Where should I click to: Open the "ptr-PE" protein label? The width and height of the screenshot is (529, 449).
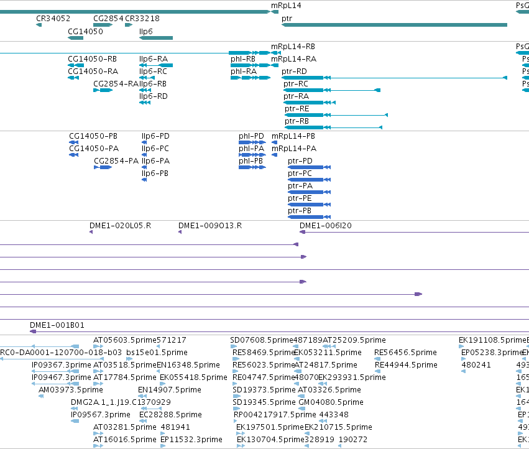pos(300,198)
